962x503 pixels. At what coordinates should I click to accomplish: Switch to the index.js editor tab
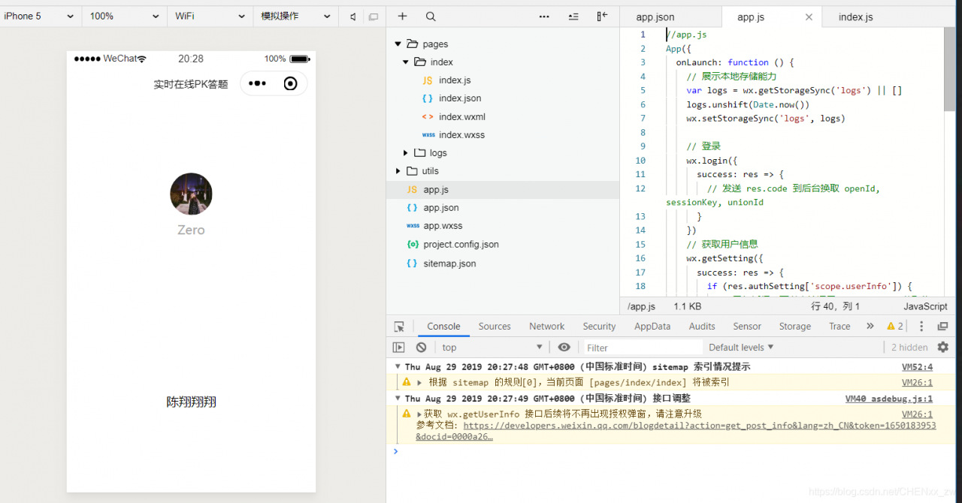tap(855, 17)
